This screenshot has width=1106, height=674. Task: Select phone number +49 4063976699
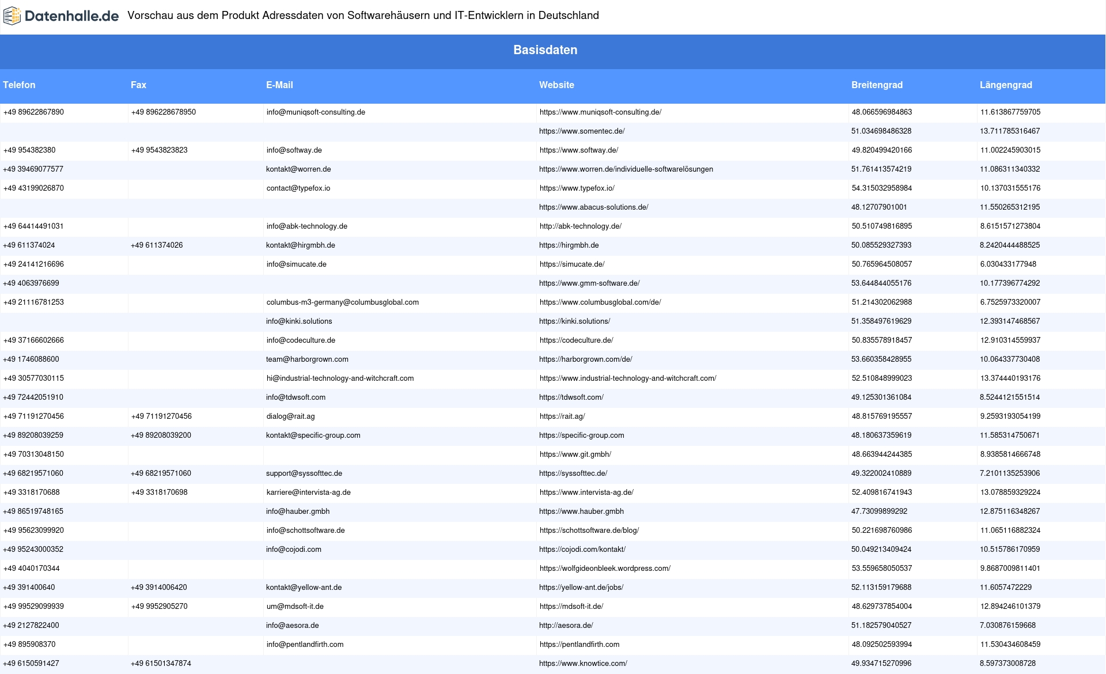point(31,283)
